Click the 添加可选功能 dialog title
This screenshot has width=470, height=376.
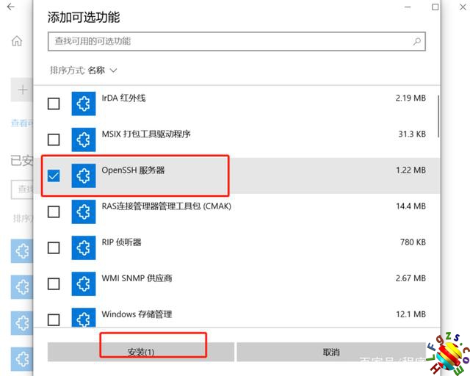(x=84, y=17)
